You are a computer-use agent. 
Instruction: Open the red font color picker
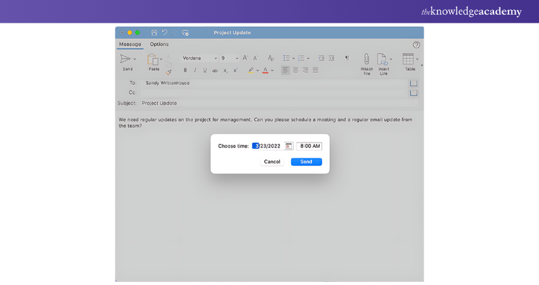(265, 70)
